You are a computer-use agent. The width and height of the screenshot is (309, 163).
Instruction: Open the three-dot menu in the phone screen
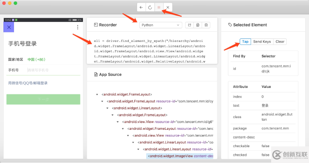coord(78,27)
